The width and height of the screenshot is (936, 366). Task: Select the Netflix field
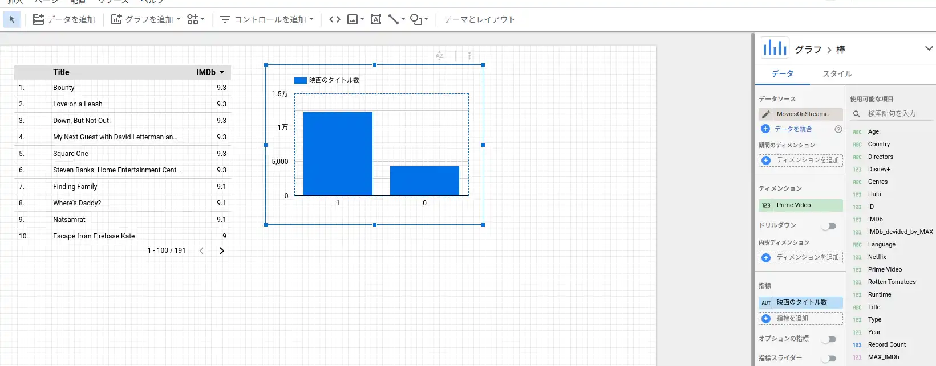[877, 257]
